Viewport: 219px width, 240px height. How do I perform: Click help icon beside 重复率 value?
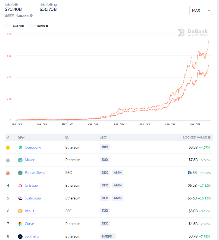click(31, 16)
